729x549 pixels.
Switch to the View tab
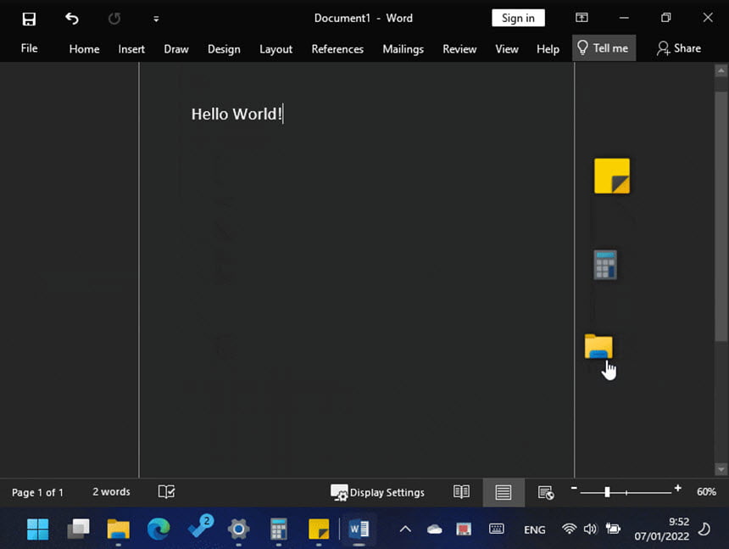click(x=507, y=49)
